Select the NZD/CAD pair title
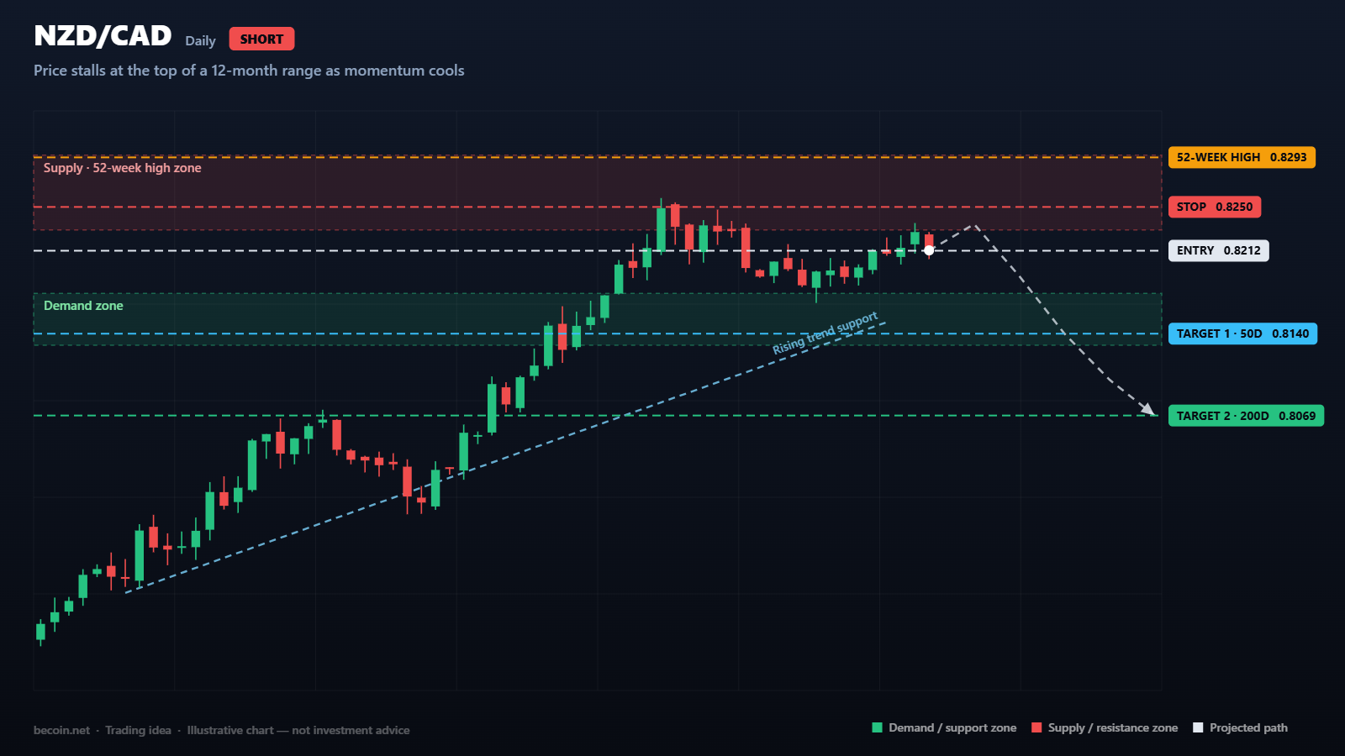 pyautogui.click(x=103, y=36)
